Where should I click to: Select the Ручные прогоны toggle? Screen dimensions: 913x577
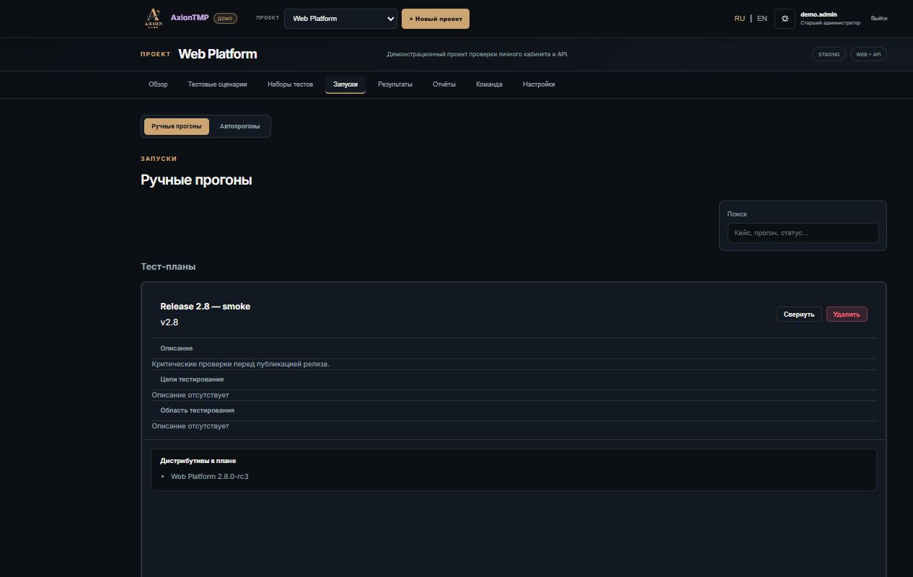pos(177,126)
